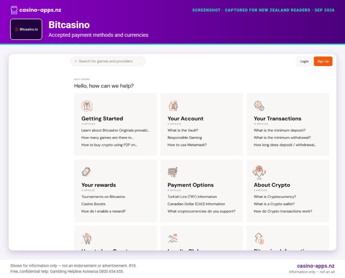The height and width of the screenshot is (278, 345).
Task: Click the Your Transactions gears icon
Action: (259, 106)
